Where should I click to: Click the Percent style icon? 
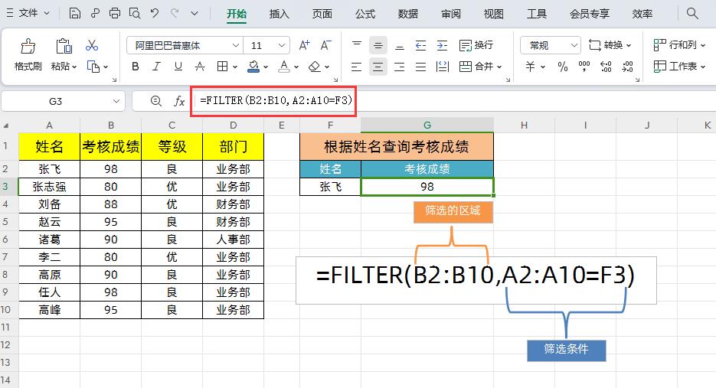tap(563, 67)
